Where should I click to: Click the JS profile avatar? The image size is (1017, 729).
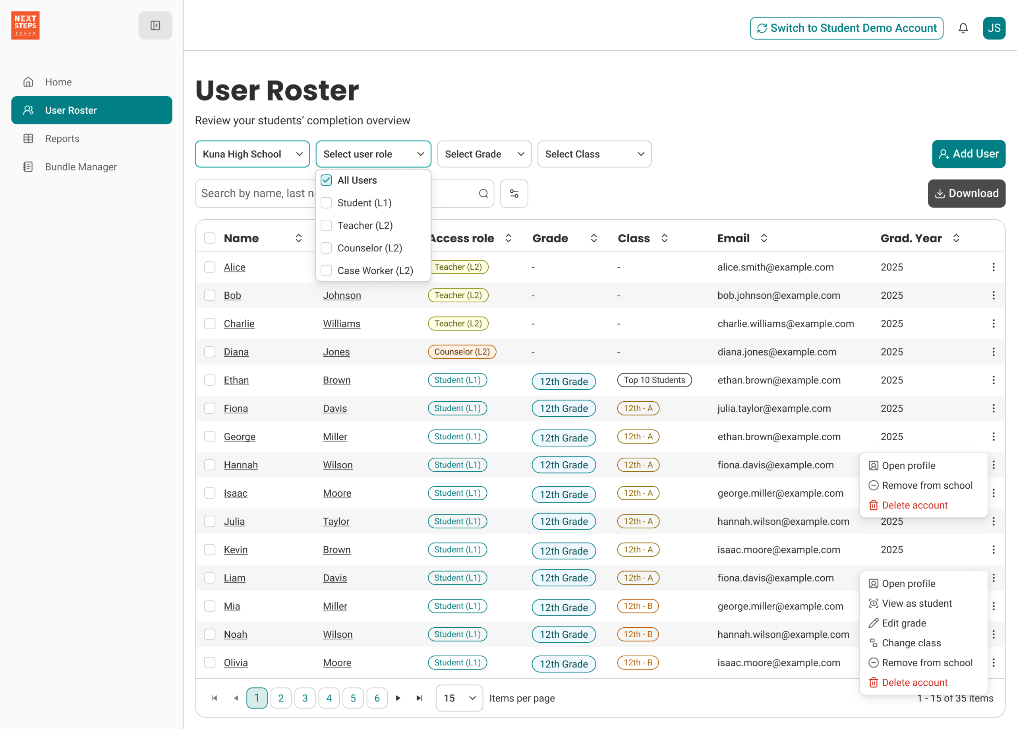tap(994, 28)
